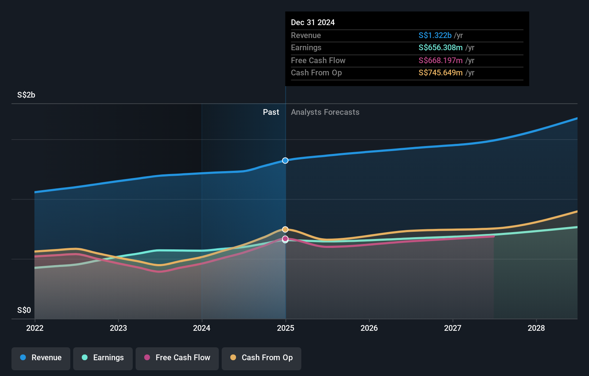The height and width of the screenshot is (376, 589).
Task: Toggle the Revenue series visibility
Action: (x=41, y=358)
